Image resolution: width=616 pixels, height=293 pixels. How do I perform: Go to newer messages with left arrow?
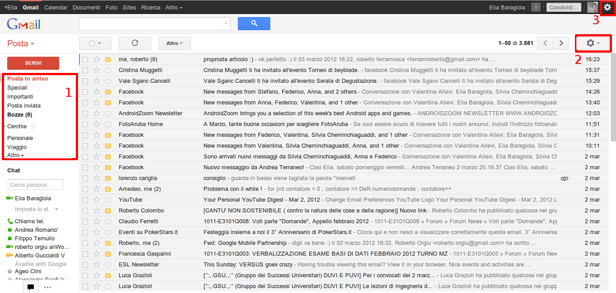546,43
